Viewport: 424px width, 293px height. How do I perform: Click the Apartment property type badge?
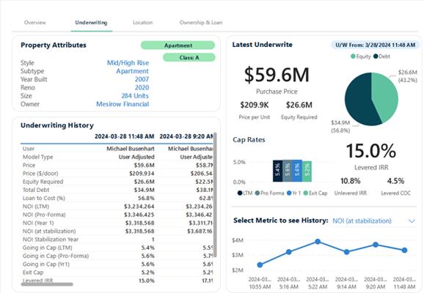click(178, 45)
